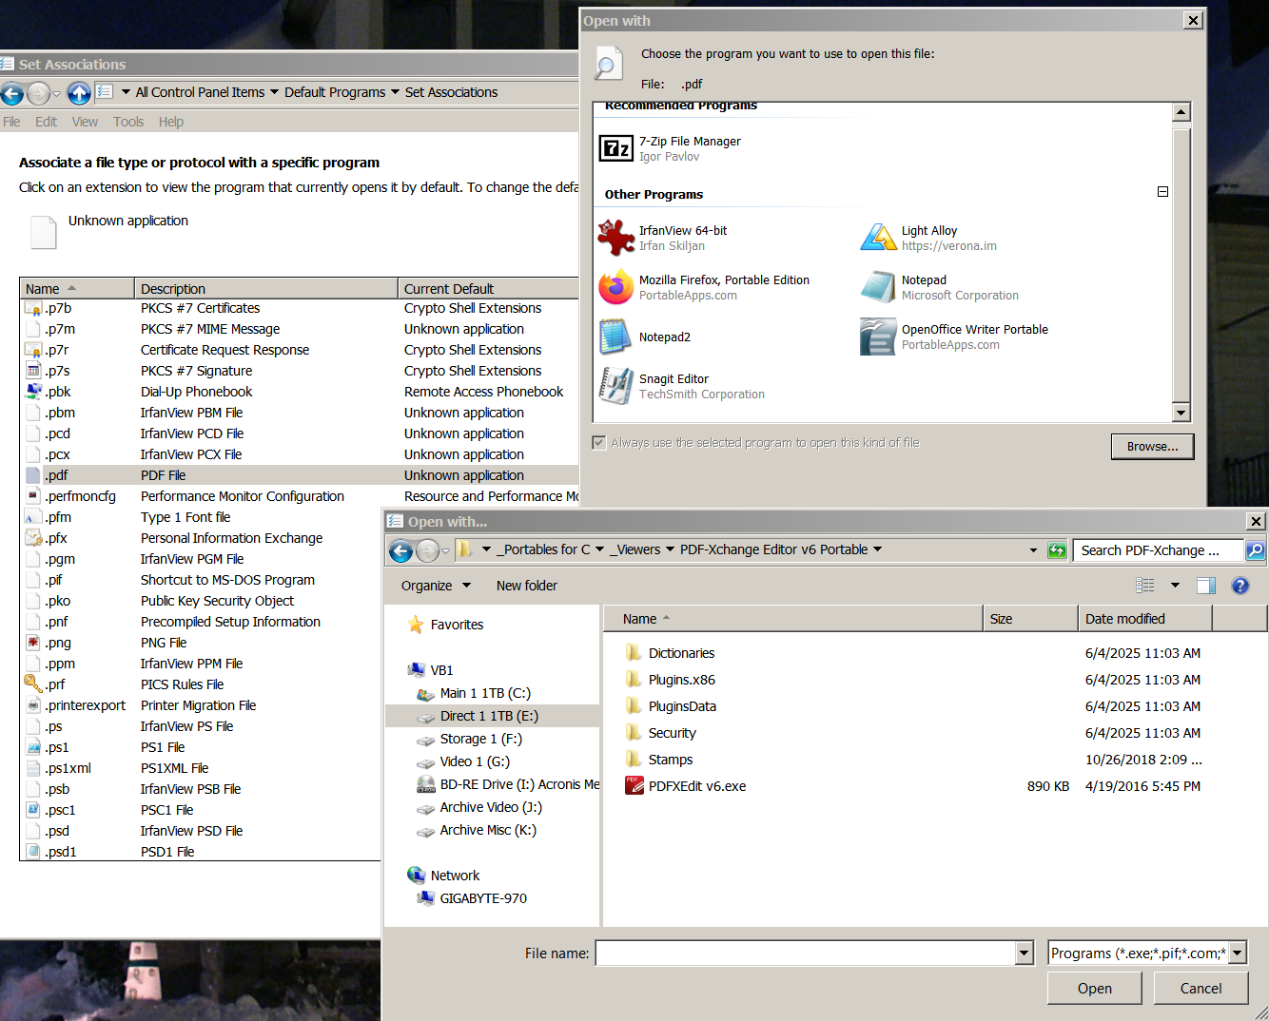Choose the Snagit Editor icon
Screen dimensions: 1269x1021
(615, 386)
